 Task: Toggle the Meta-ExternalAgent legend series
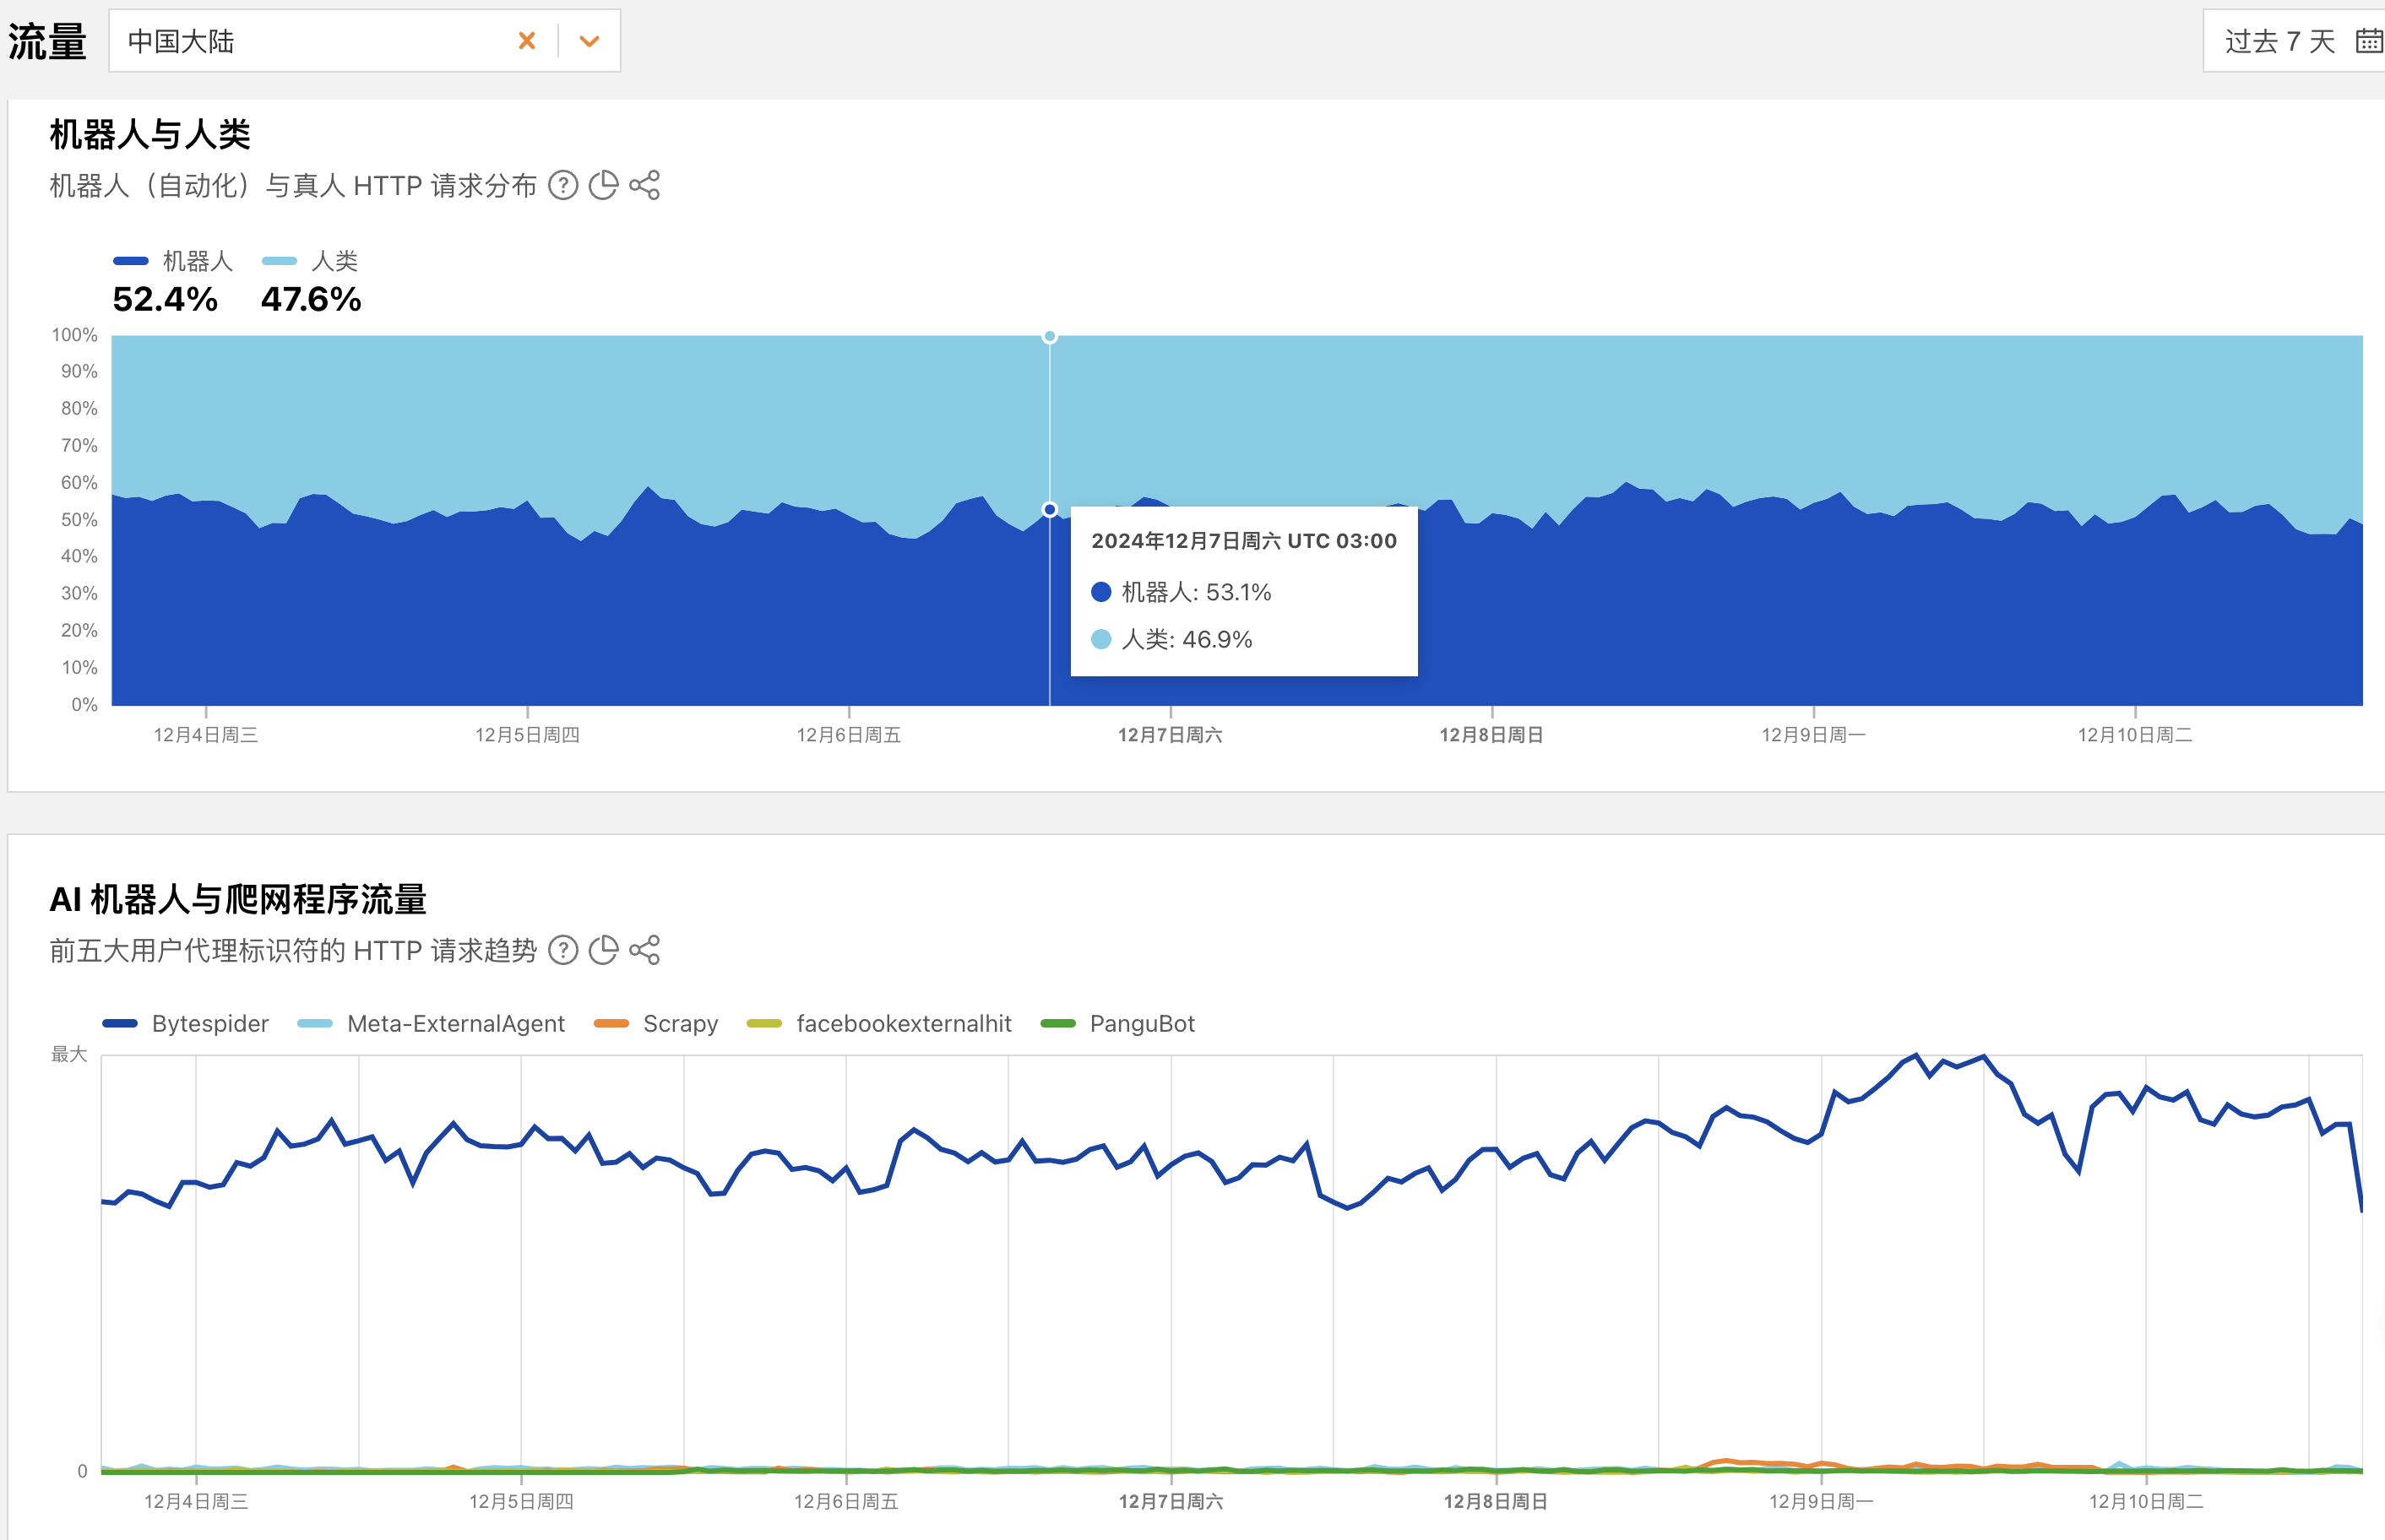[x=432, y=1023]
